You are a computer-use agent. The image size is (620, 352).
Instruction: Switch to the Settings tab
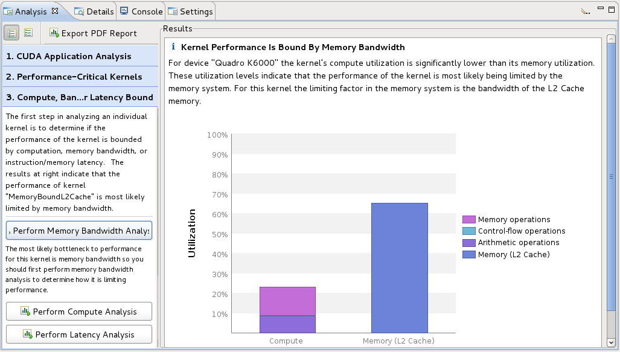point(193,11)
